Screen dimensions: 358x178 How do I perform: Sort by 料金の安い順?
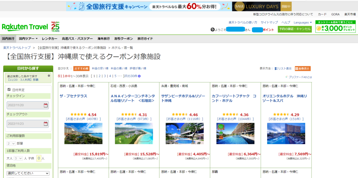[x=100, y=68]
